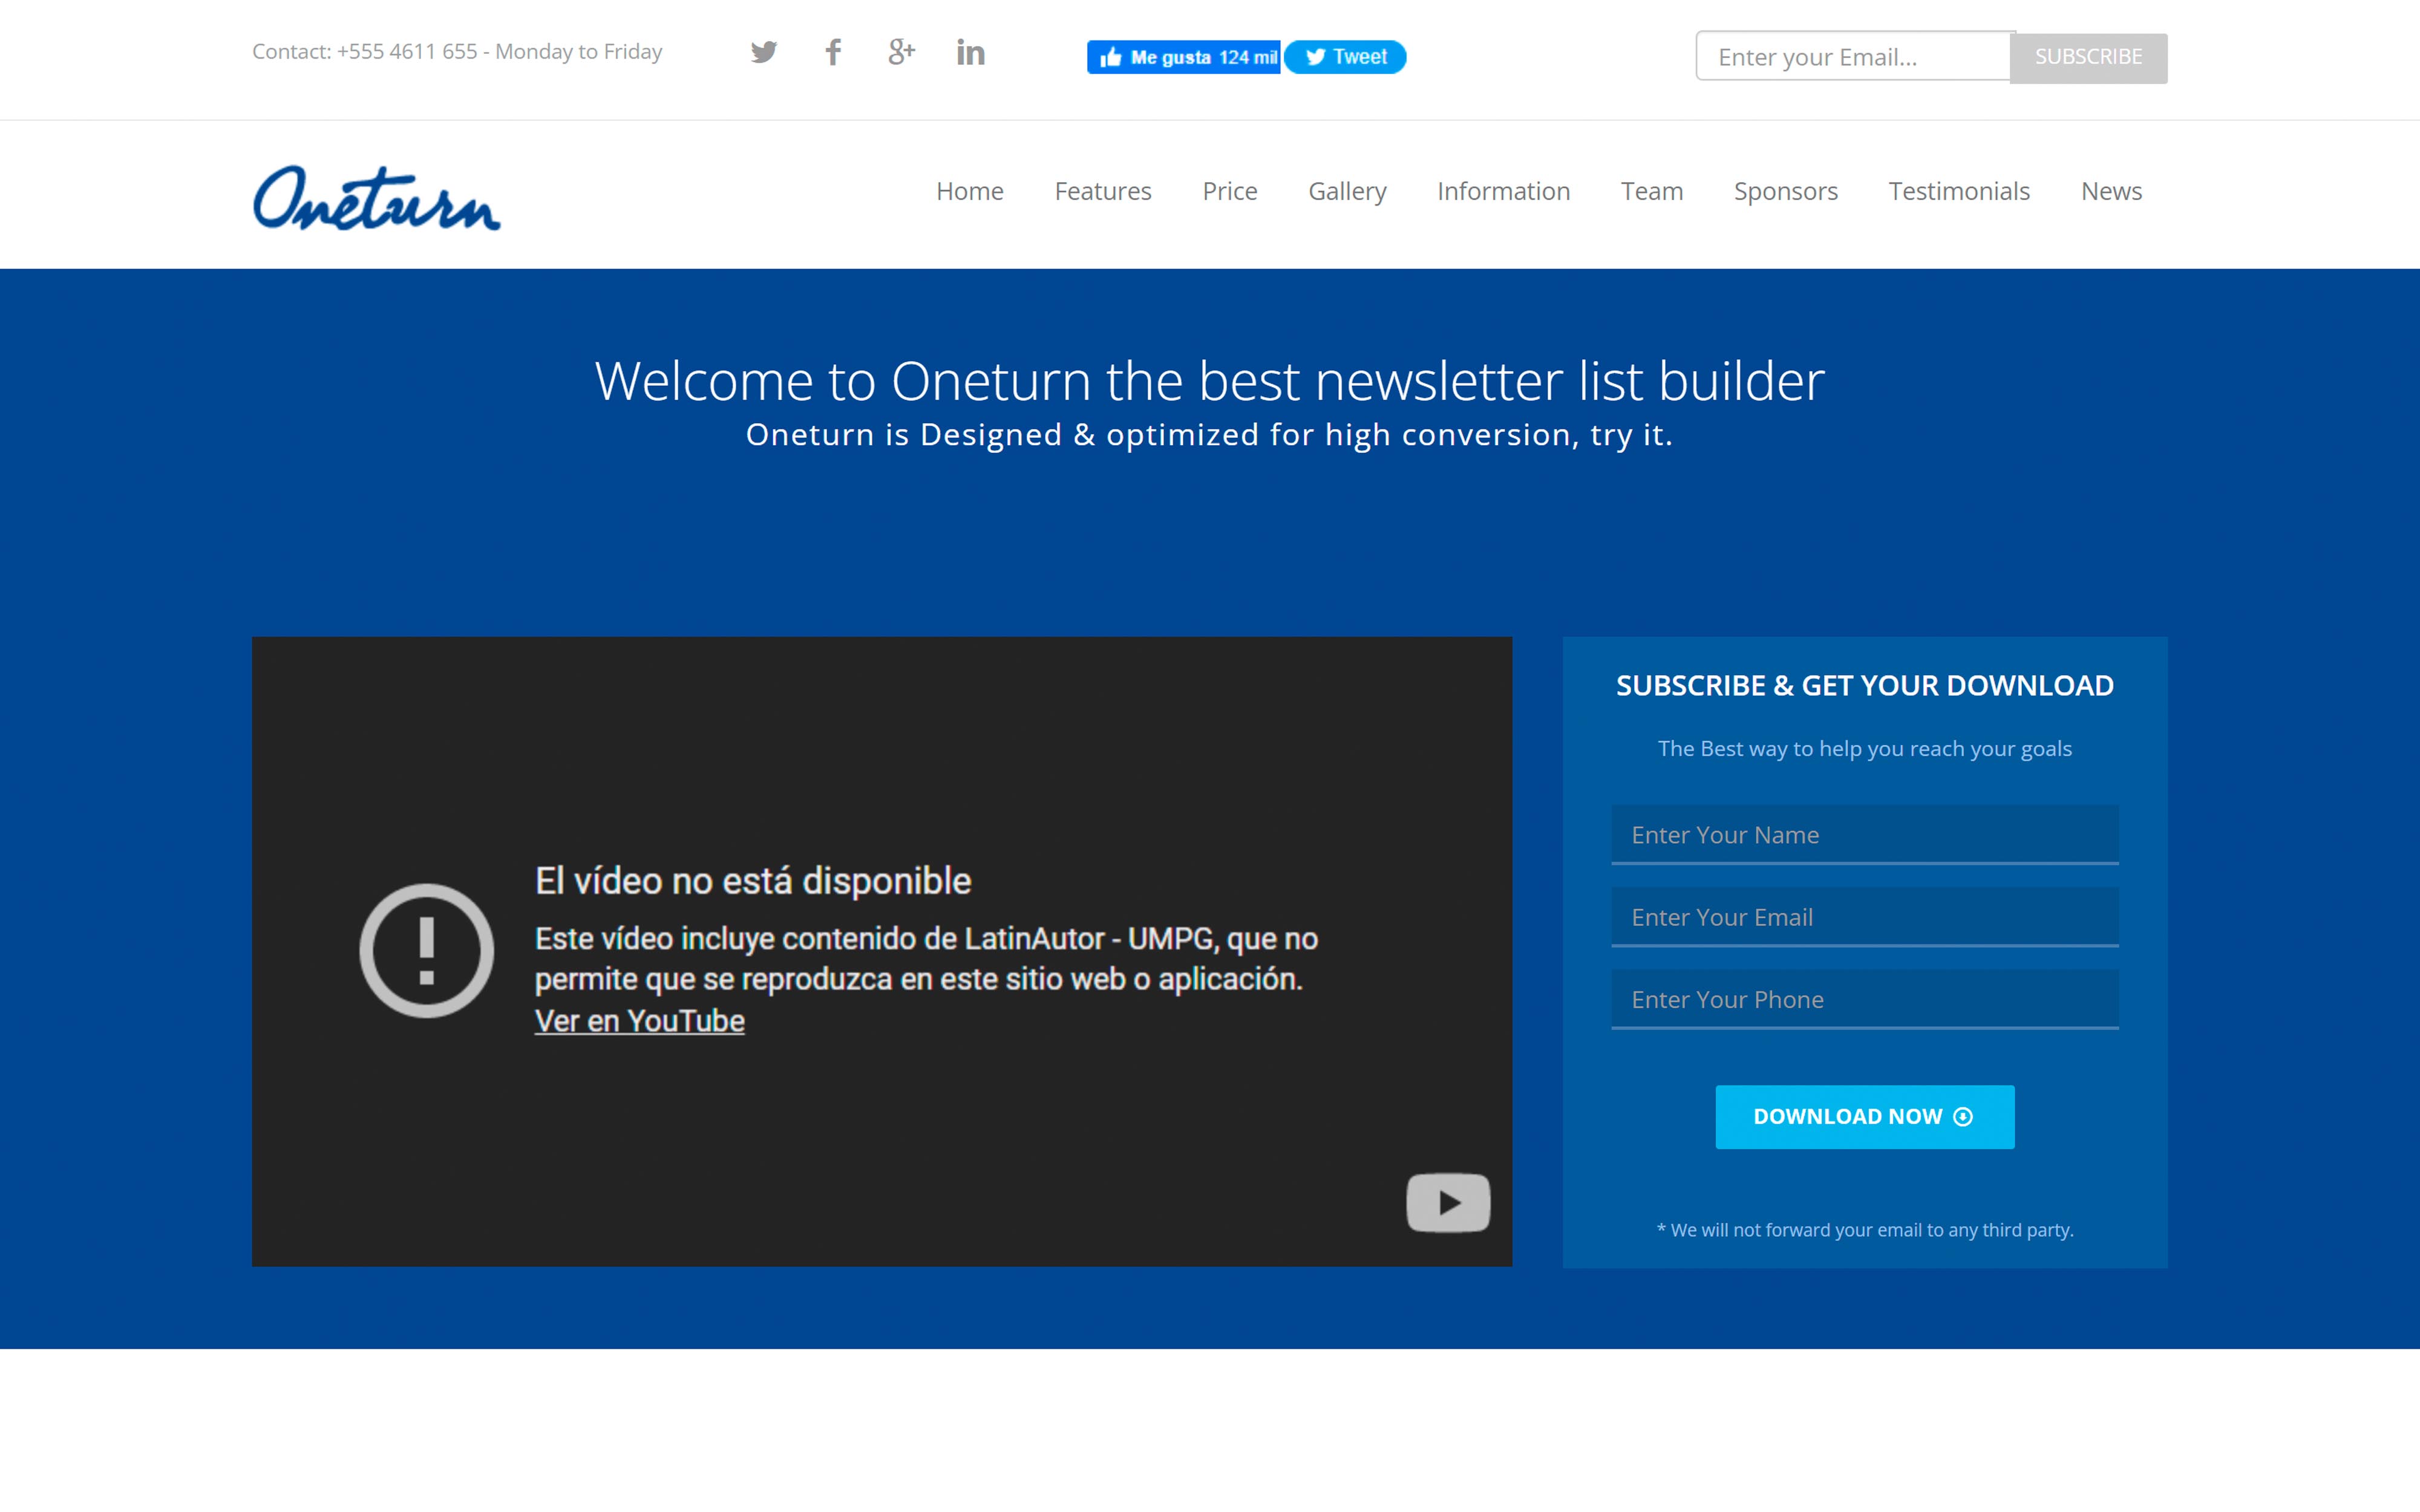Open the LinkedIn social icon

[970, 52]
